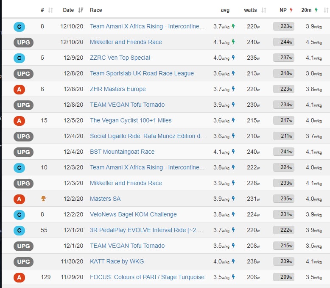Open FOCUS Colours of PARI Stage Turquoise
330x288 pixels.
click(147, 277)
